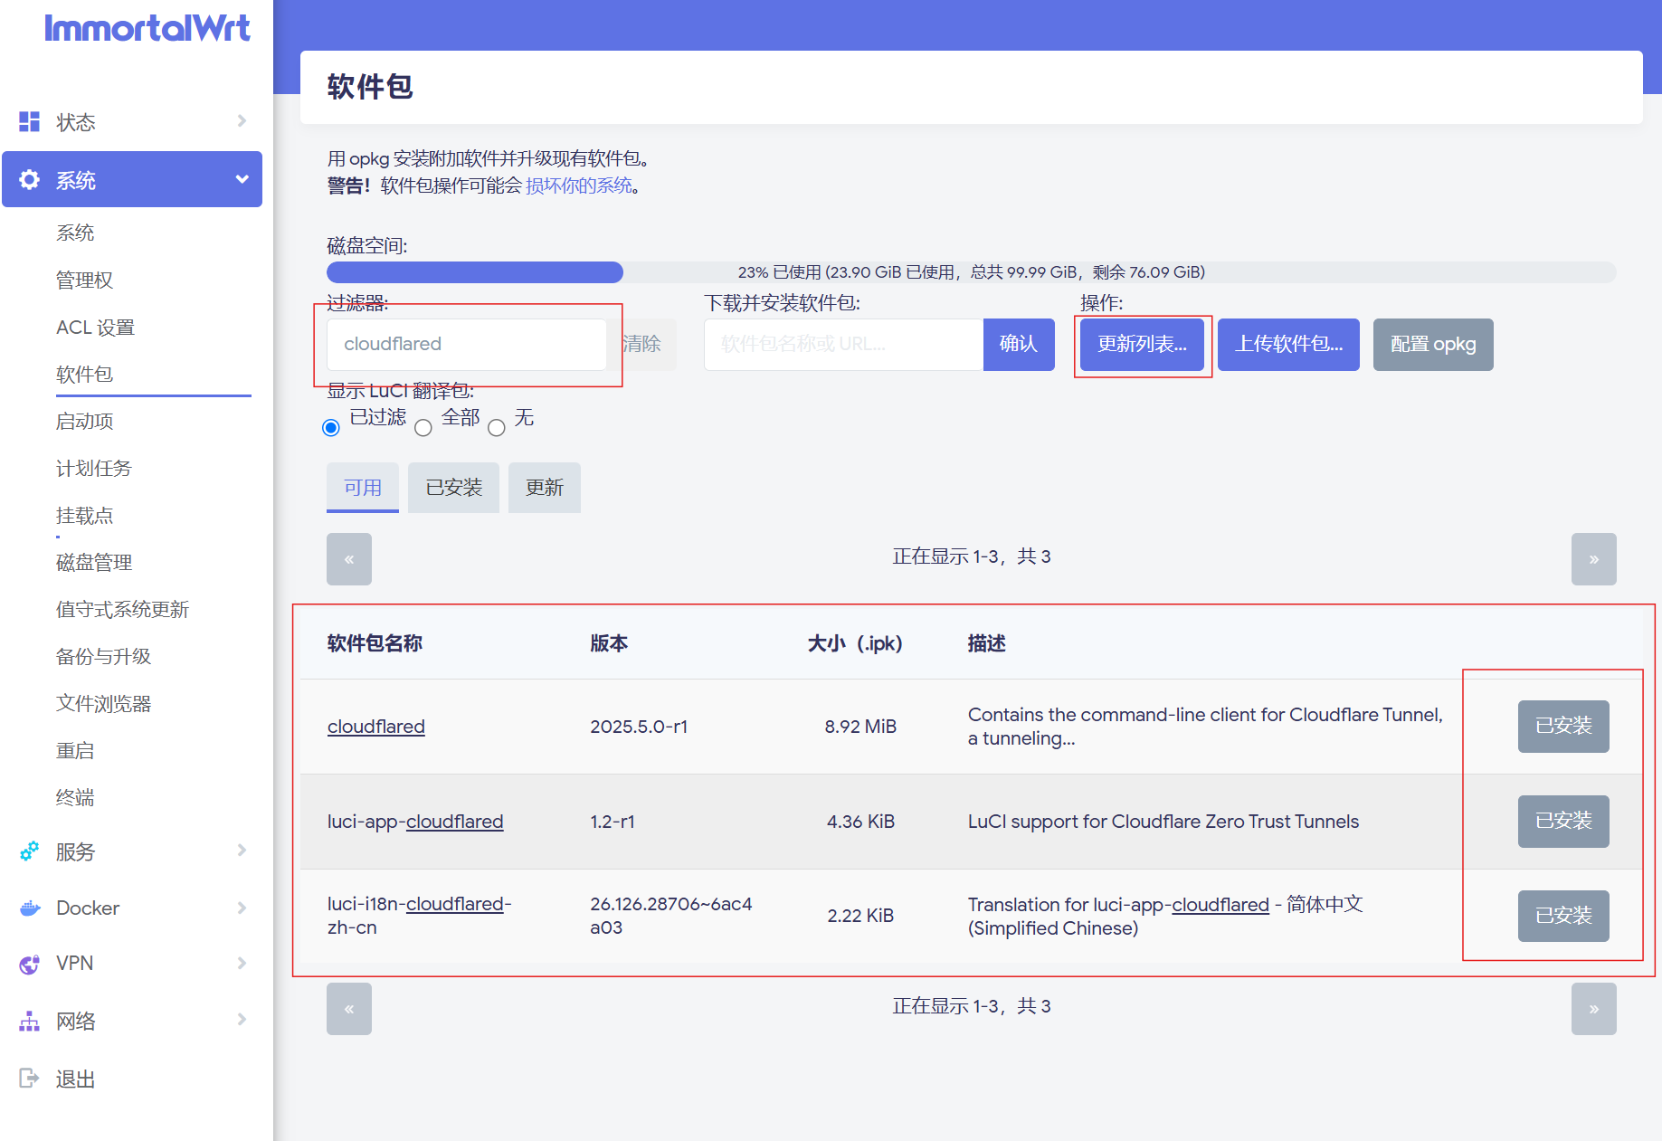Click the bottom next page » button
This screenshot has width=1662, height=1141.
[x=1594, y=1009]
